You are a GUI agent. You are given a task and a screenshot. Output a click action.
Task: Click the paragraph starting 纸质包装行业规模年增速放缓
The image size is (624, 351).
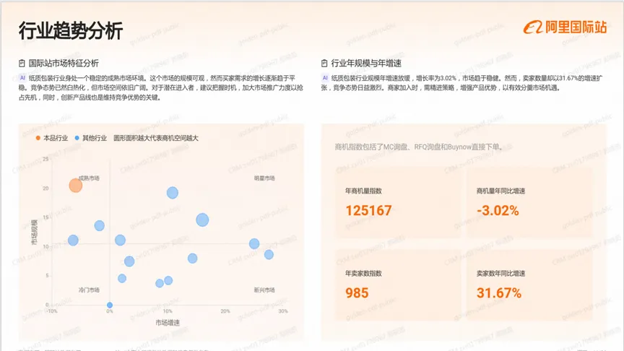[x=462, y=83]
